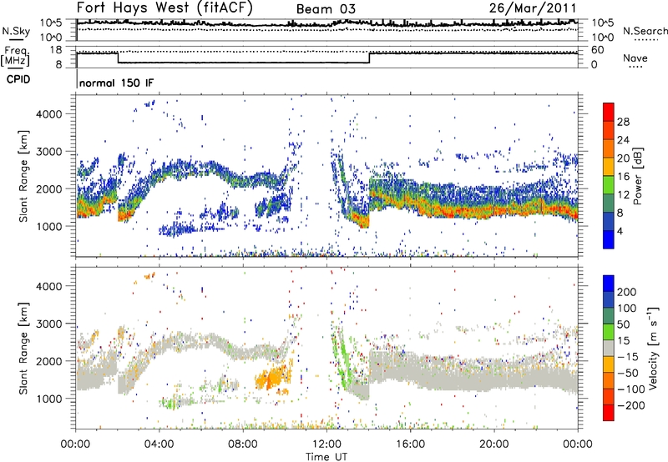Click the 'Nave' legend label
Viewport: 668px width, 462px height.
click(635, 58)
